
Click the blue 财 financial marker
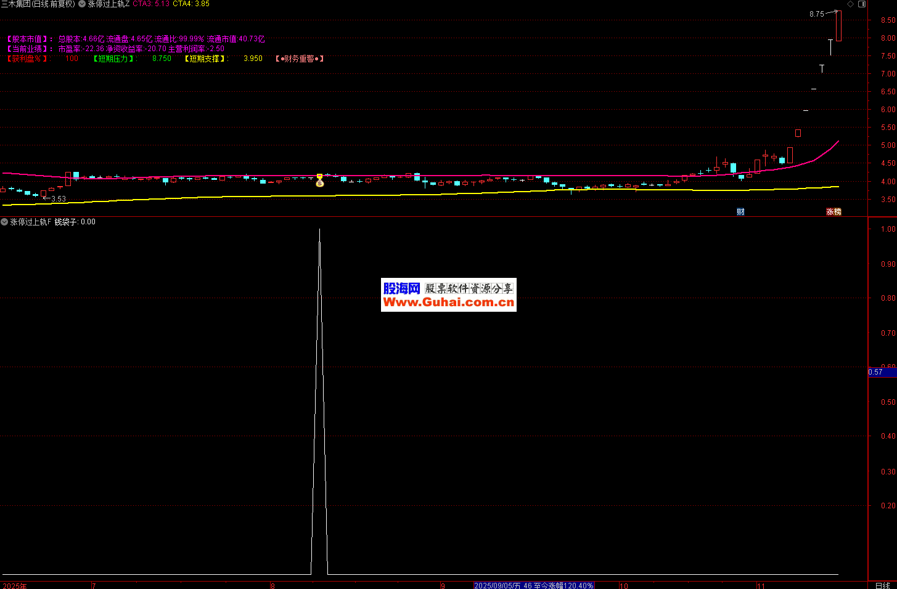tap(740, 211)
